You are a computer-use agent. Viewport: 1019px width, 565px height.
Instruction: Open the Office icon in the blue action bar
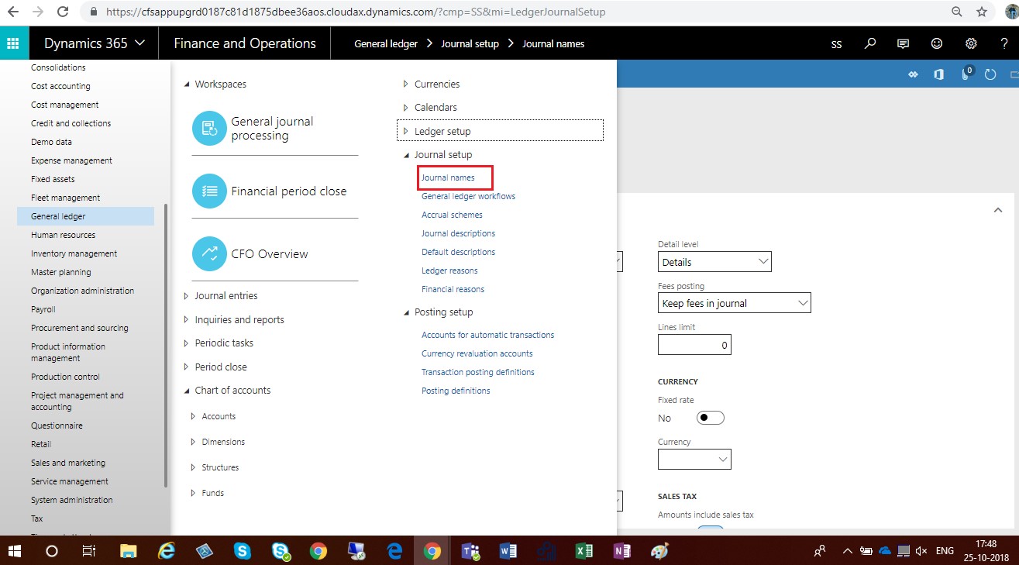click(939, 74)
